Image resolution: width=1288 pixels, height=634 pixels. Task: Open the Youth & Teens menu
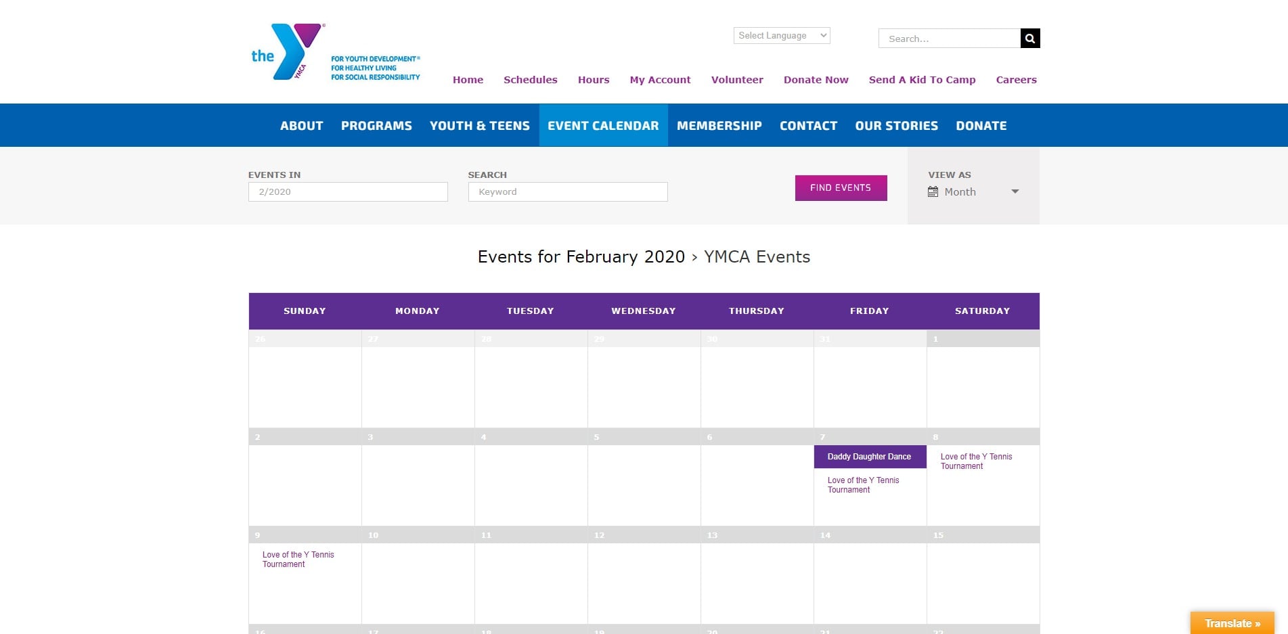tap(479, 126)
